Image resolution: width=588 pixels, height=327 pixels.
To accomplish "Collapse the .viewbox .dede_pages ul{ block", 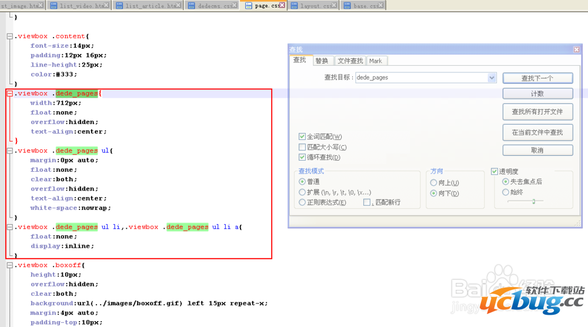I will (x=9, y=151).
